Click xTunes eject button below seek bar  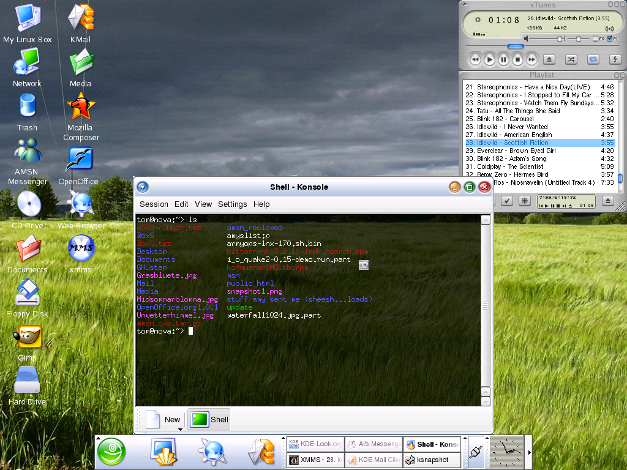549,59
